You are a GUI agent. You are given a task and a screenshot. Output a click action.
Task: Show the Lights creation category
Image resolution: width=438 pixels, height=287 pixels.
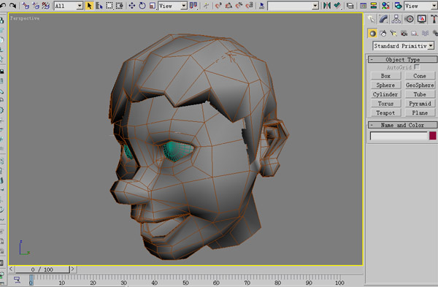tap(393, 34)
